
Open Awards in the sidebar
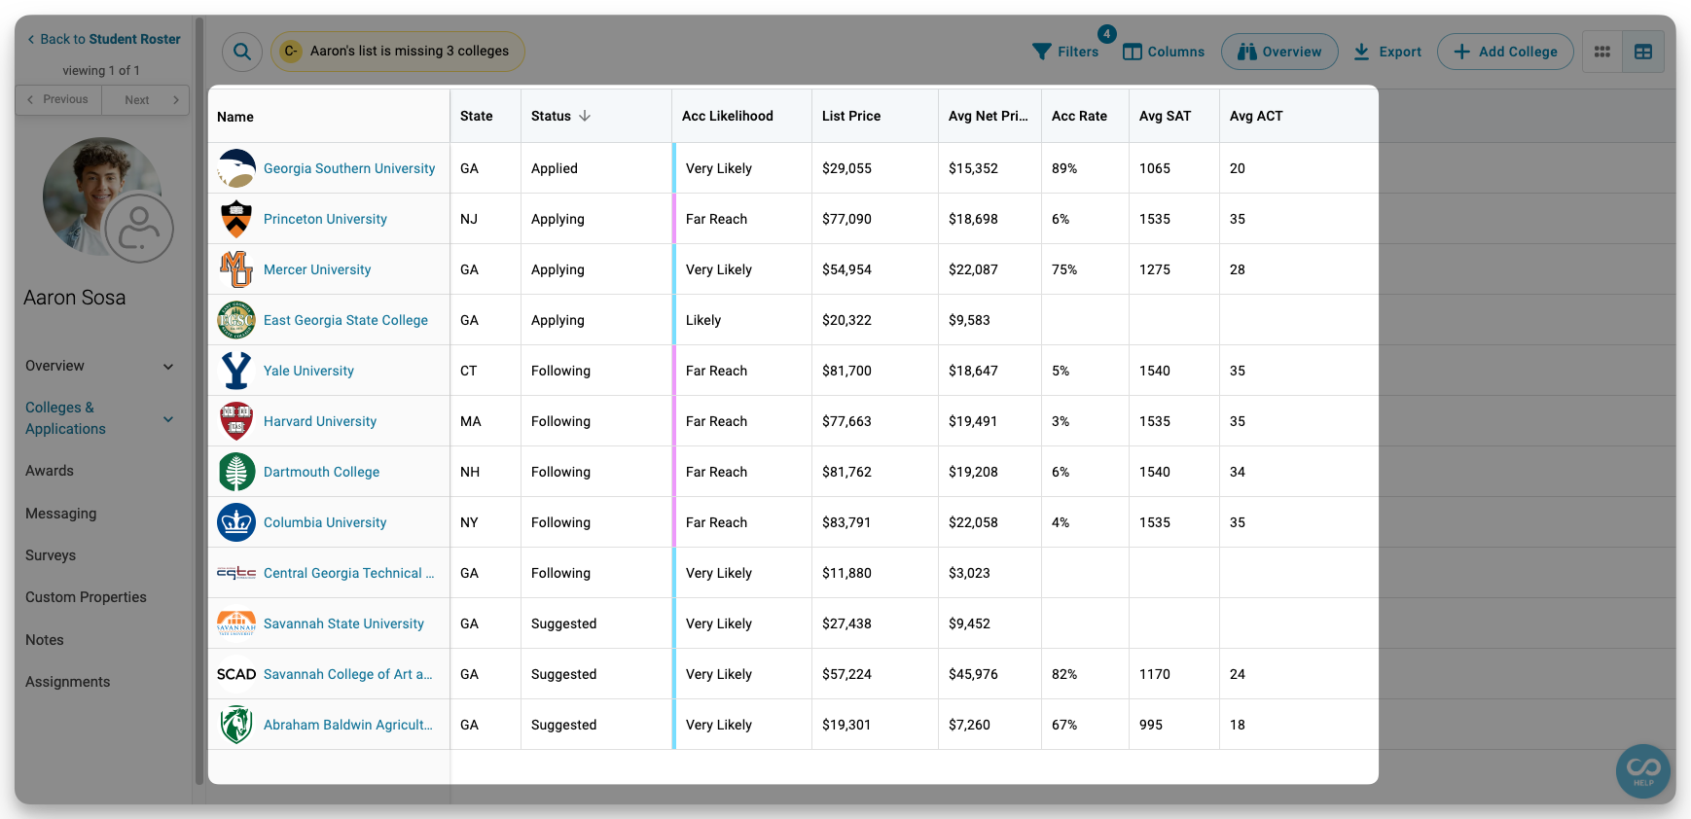(50, 471)
